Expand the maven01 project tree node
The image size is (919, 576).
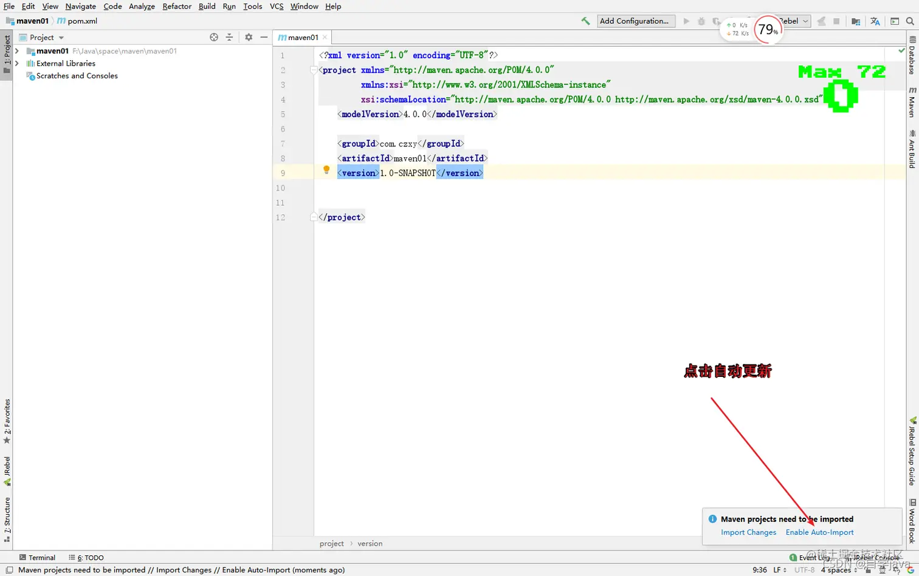tap(17, 51)
